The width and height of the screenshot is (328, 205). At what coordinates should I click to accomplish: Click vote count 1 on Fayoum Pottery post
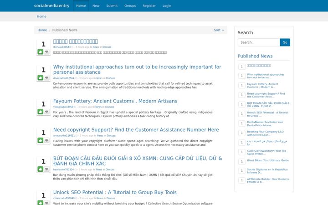(x=43, y=104)
